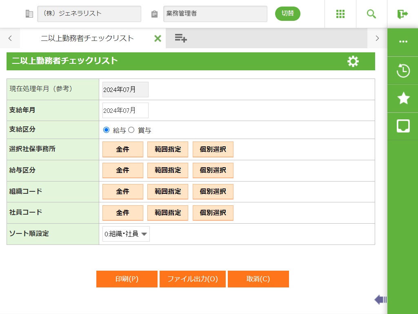
Task: Switch to 二以上勤務者チェックリスト tab
Action: point(87,38)
